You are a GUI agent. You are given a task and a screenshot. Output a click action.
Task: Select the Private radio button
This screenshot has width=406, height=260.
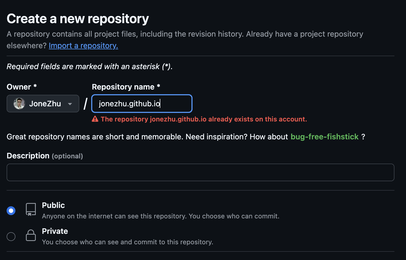tap(11, 237)
